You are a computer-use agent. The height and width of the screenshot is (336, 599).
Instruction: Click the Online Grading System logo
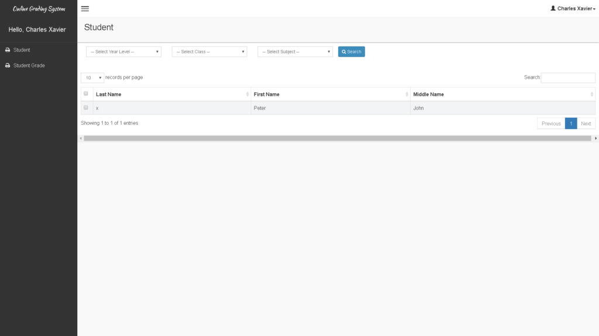pyautogui.click(x=37, y=8)
